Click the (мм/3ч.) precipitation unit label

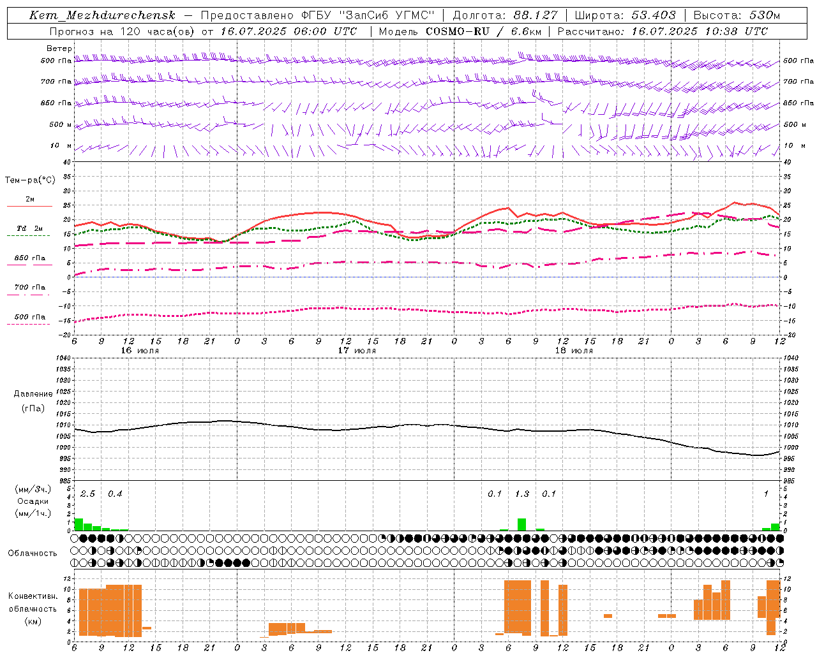tap(33, 489)
